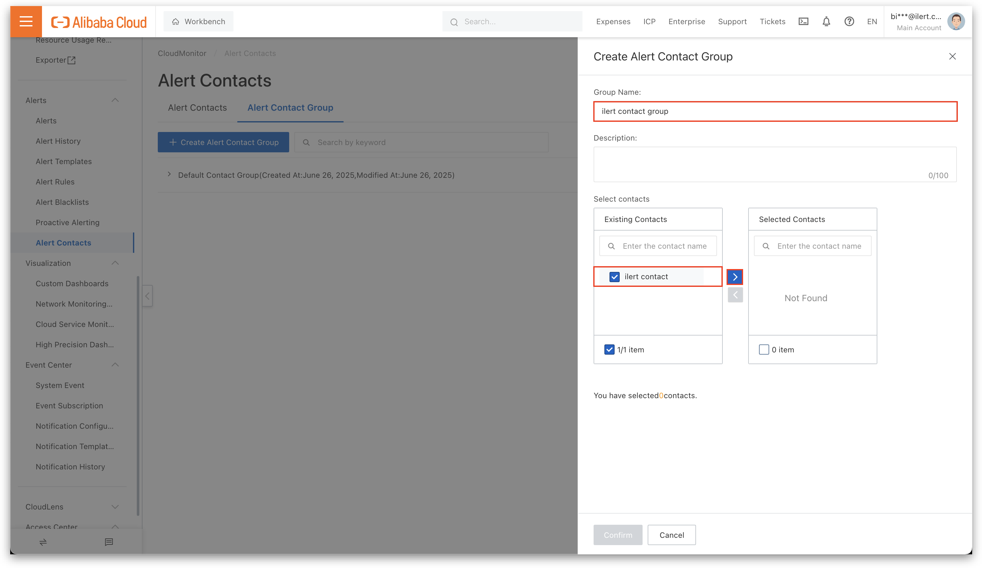Open the Cloud Shell terminal icon
Image resolution: width=982 pixels, height=568 pixels.
[803, 21]
